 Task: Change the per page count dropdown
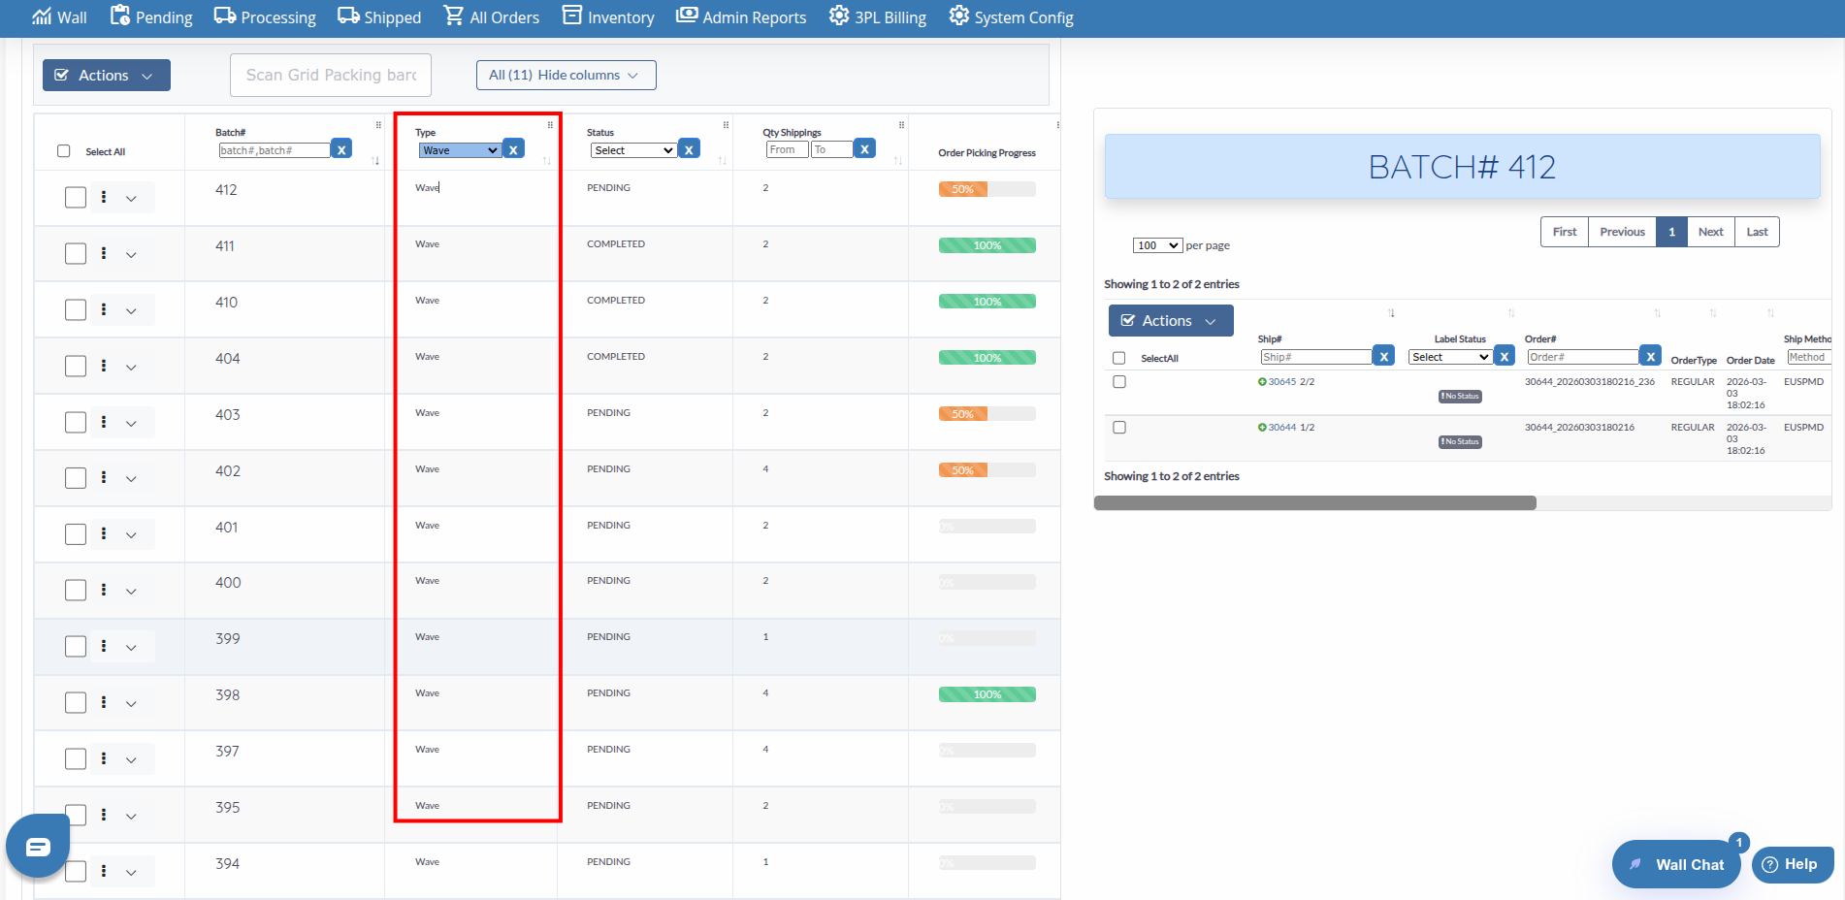(x=1157, y=245)
